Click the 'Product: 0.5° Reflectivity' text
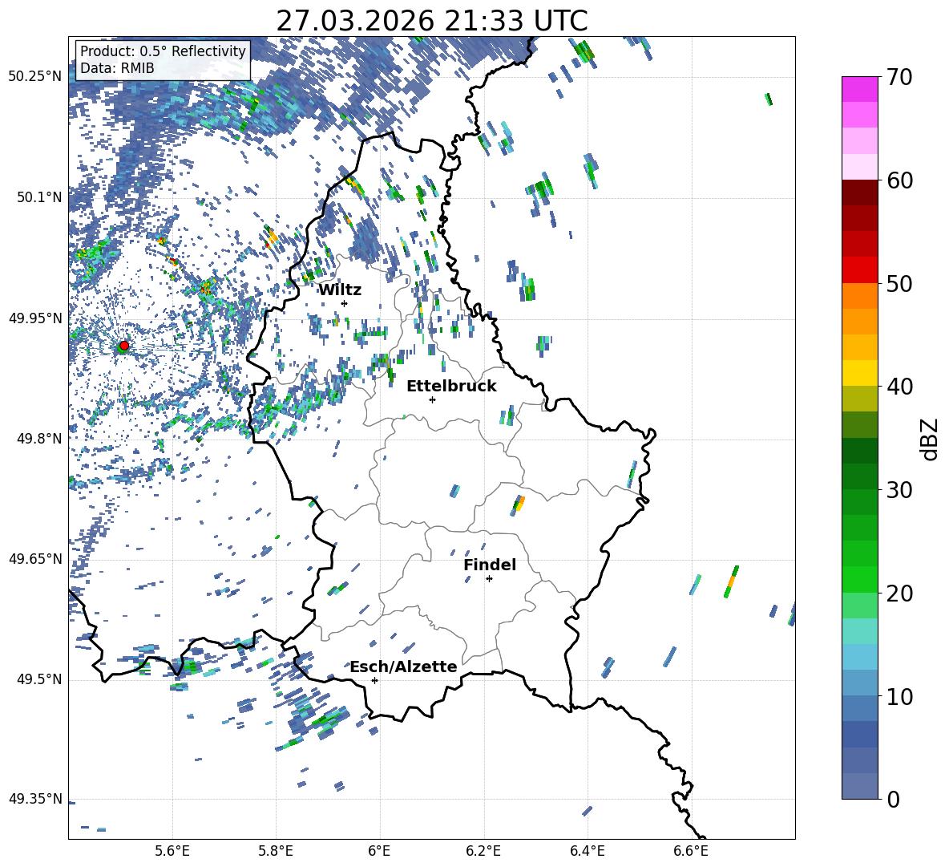The height and width of the screenshot is (867, 949). tap(163, 51)
